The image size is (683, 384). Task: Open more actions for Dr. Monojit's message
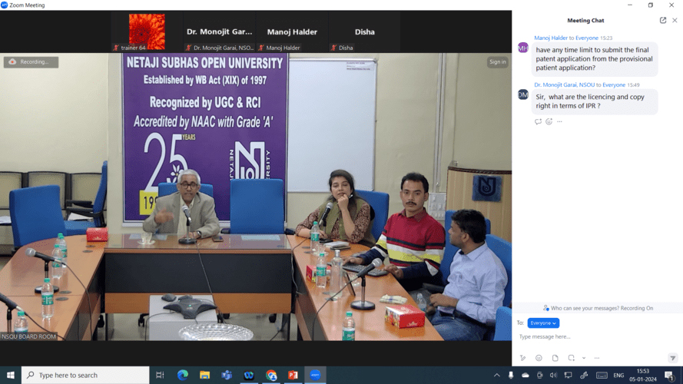coord(560,121)
